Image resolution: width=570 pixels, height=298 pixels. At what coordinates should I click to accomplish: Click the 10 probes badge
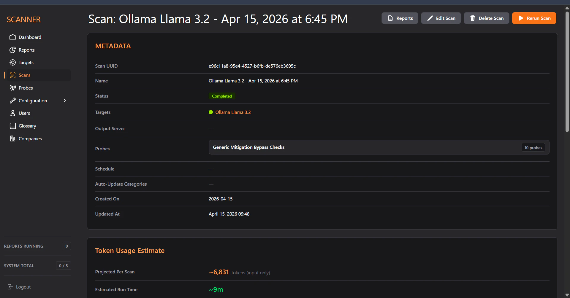click(x=533, y=148)
